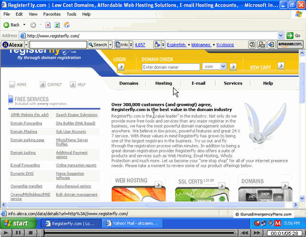Open the Favorites menu
Viewport: 306px width, 237px height.
point(52,14)
